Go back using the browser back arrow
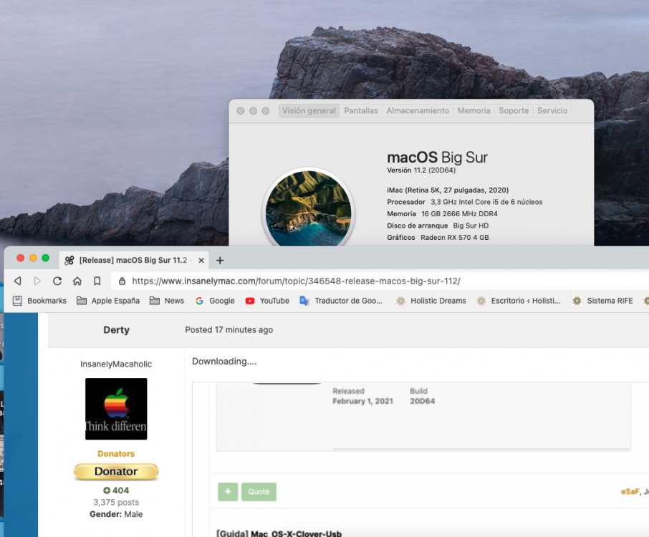 coord(18,281)
